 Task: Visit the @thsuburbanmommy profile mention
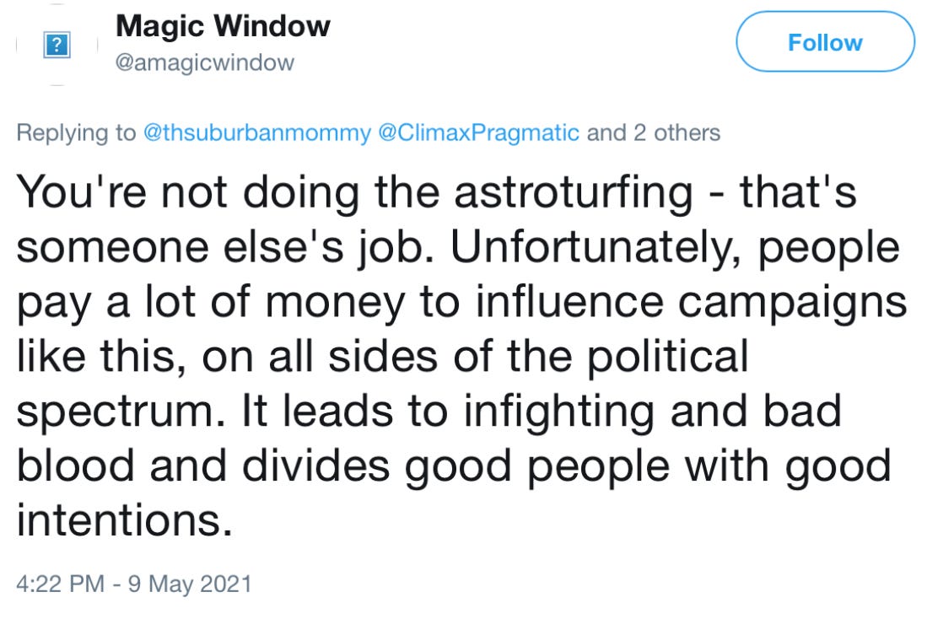point(257,132)
